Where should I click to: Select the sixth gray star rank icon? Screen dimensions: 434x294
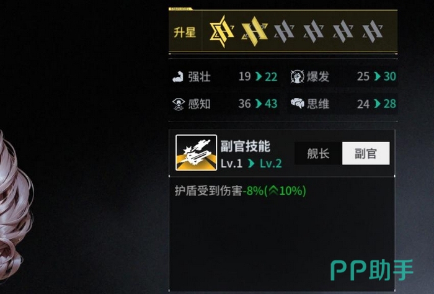(373, 31)
